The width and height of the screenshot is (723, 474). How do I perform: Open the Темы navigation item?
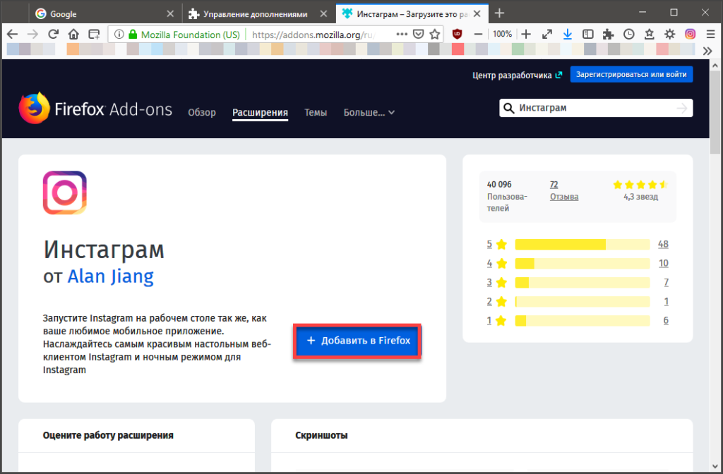[316, 112]
